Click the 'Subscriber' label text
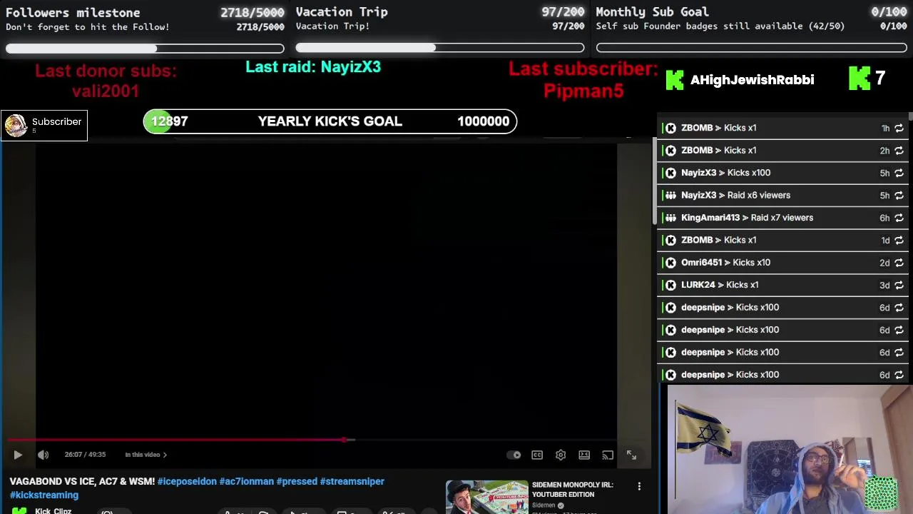 coord(56,121)
